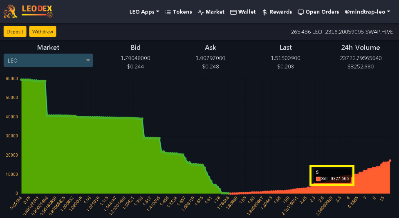This screenshot has height=218, width=399.
Task: Expand the LEO market selector
Action: pyautogui.click(x=48, y=61)
